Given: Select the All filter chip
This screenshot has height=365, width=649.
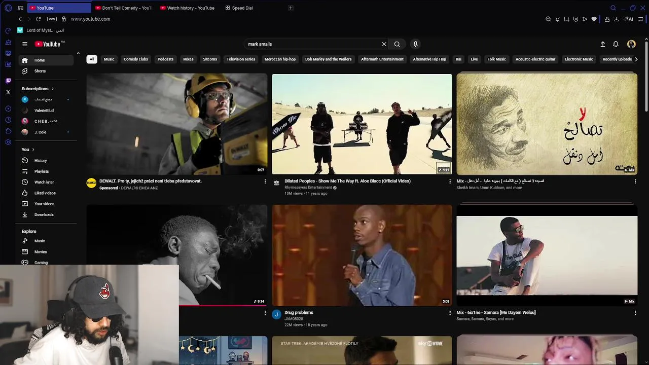Looking at the screenshot, I should click(x=92, y=59).
